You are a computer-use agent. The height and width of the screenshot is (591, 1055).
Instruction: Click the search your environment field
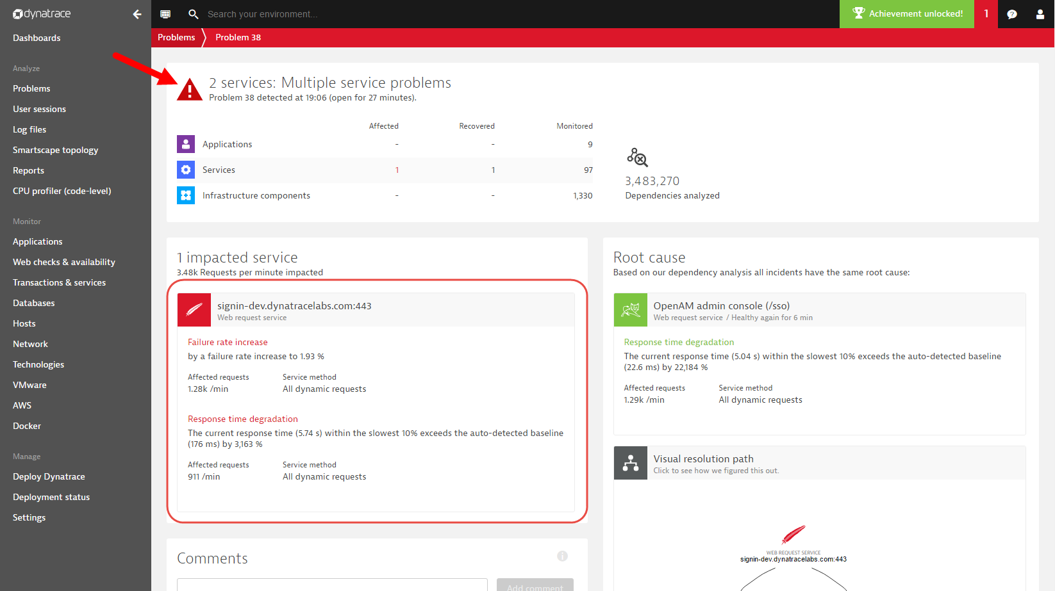262,14
